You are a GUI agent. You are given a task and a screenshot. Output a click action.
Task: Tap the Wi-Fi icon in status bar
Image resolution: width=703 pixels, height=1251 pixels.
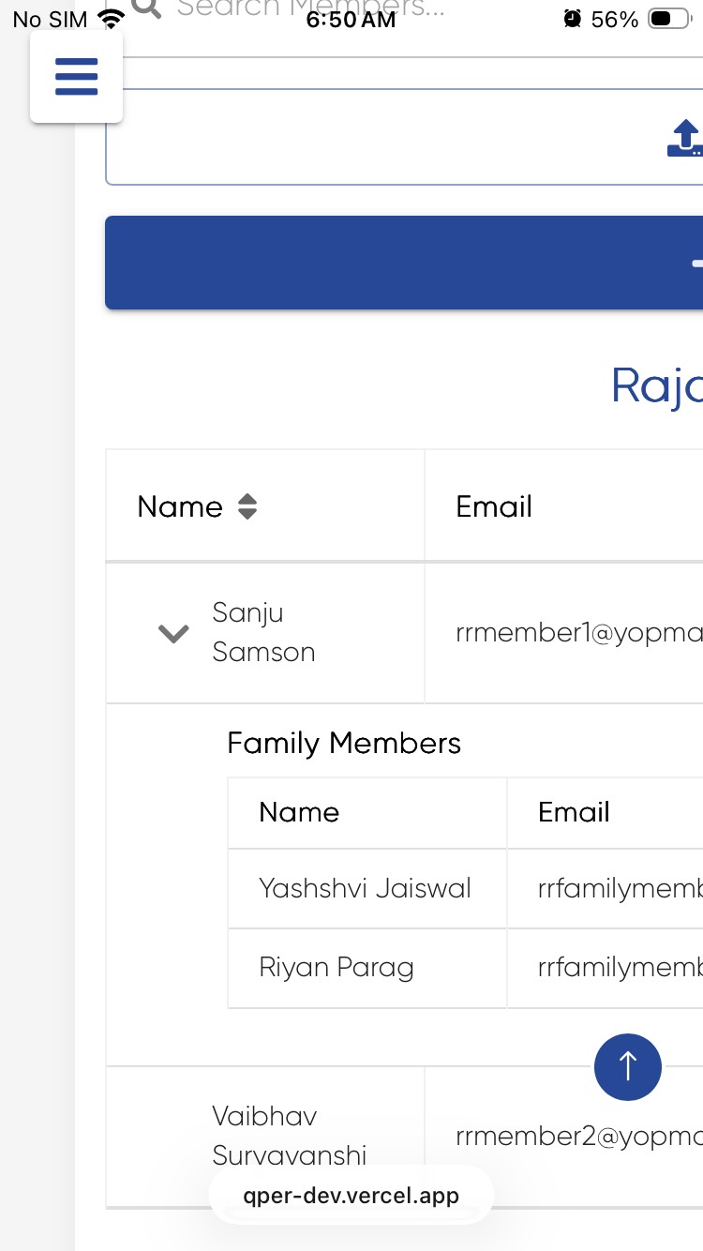click(112, 20)
